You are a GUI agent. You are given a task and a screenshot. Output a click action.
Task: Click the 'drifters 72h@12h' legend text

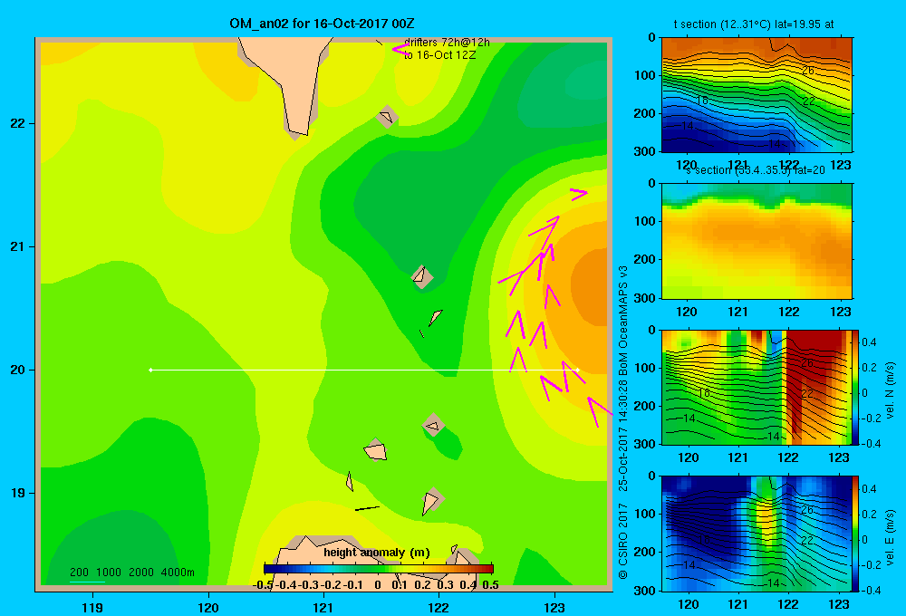click(447, 43)
